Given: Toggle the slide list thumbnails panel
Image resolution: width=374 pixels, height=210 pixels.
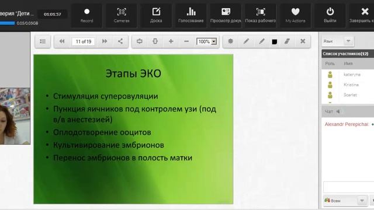Looking at the screenshot, I should (x=43, y=41).
